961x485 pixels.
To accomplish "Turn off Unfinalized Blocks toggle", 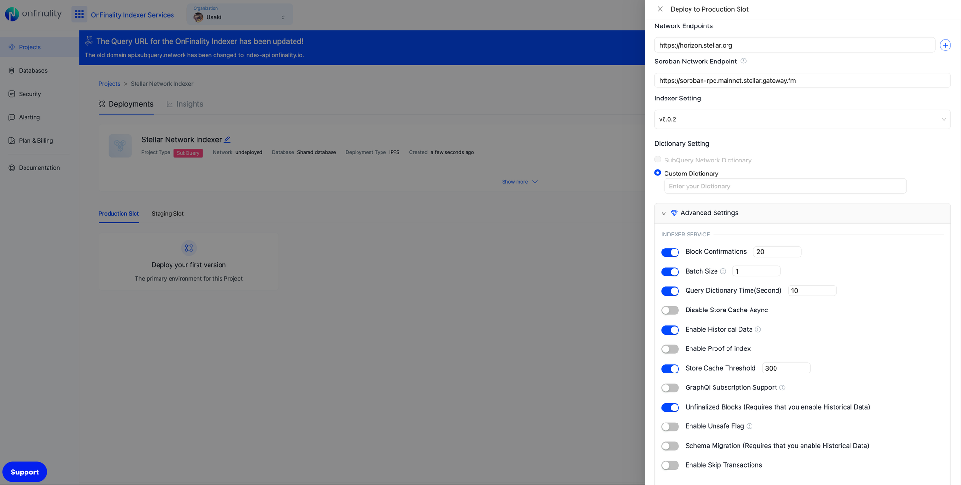I will tap(670, 407).
